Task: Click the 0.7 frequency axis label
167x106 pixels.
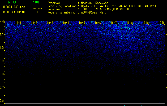Action: pos(2,87)
